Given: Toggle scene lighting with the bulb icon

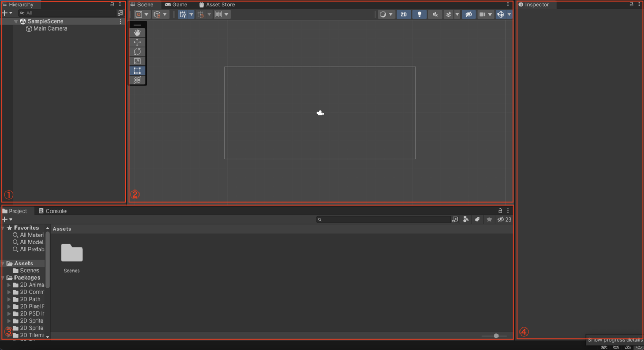Looking at the screenshot, I should [419, 14].
